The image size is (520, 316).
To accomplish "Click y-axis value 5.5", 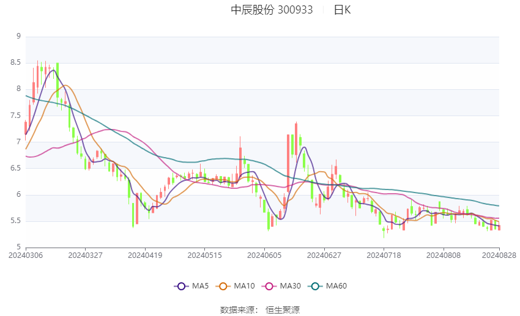I will [x=15, y=221].
